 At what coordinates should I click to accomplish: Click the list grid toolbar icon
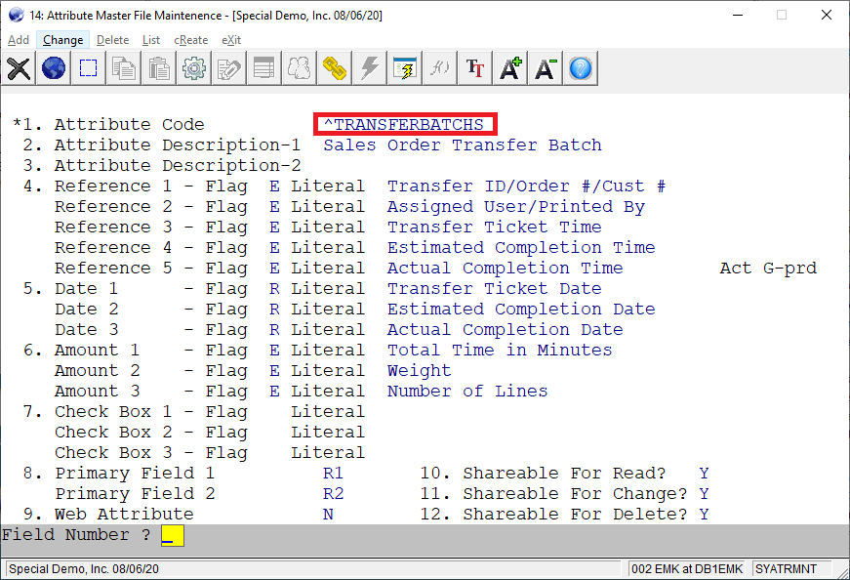pyautogui.click(x=264, y=68)
